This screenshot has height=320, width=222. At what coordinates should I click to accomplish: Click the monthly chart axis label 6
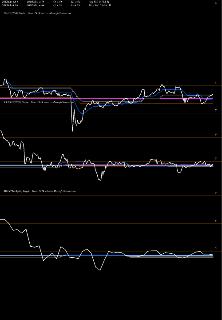[216, 221]
